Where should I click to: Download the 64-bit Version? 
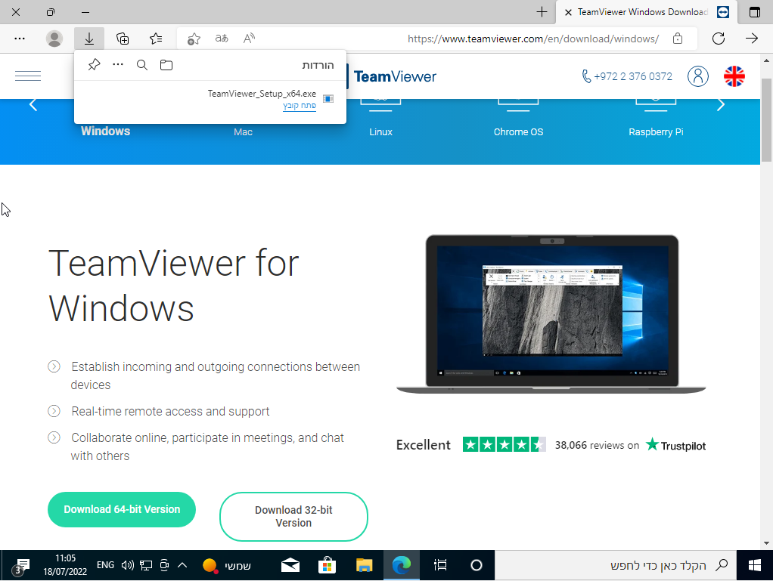(x=122, y=510)
